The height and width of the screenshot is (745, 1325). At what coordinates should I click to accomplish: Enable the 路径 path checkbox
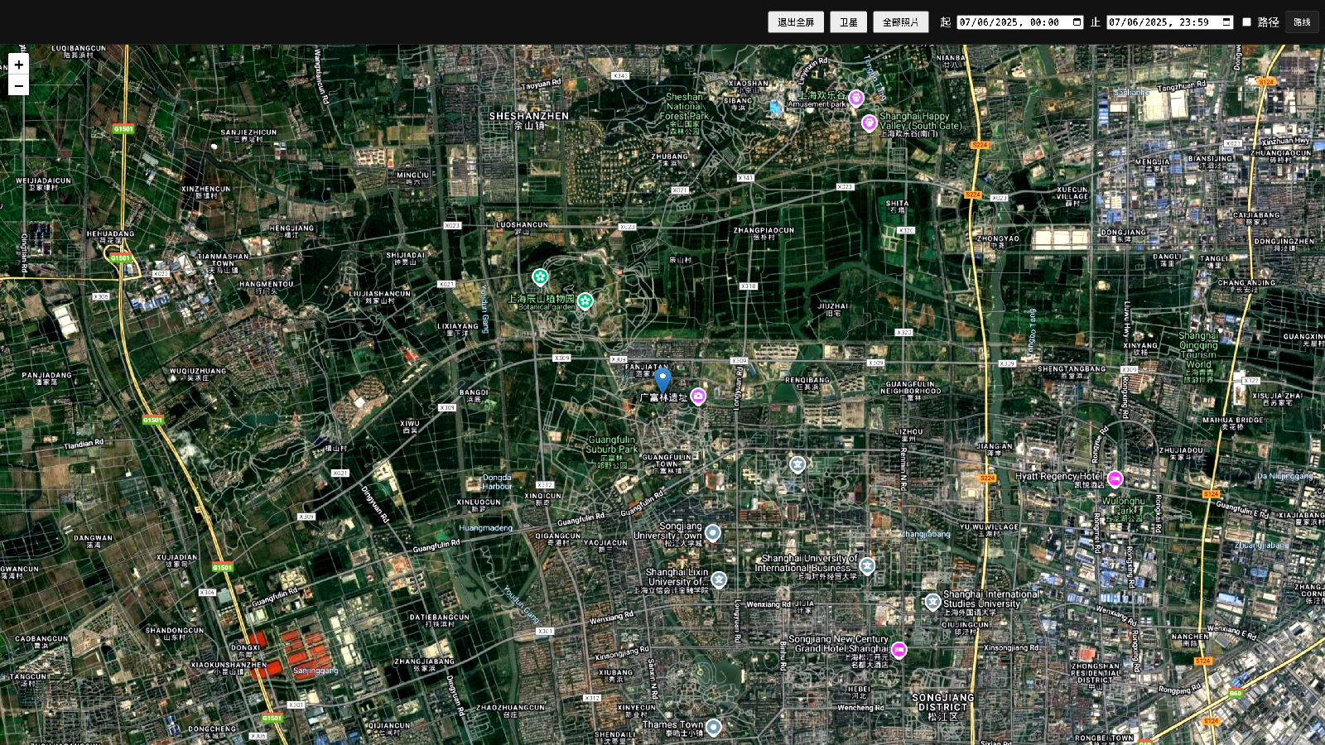tap(1246, 22)
